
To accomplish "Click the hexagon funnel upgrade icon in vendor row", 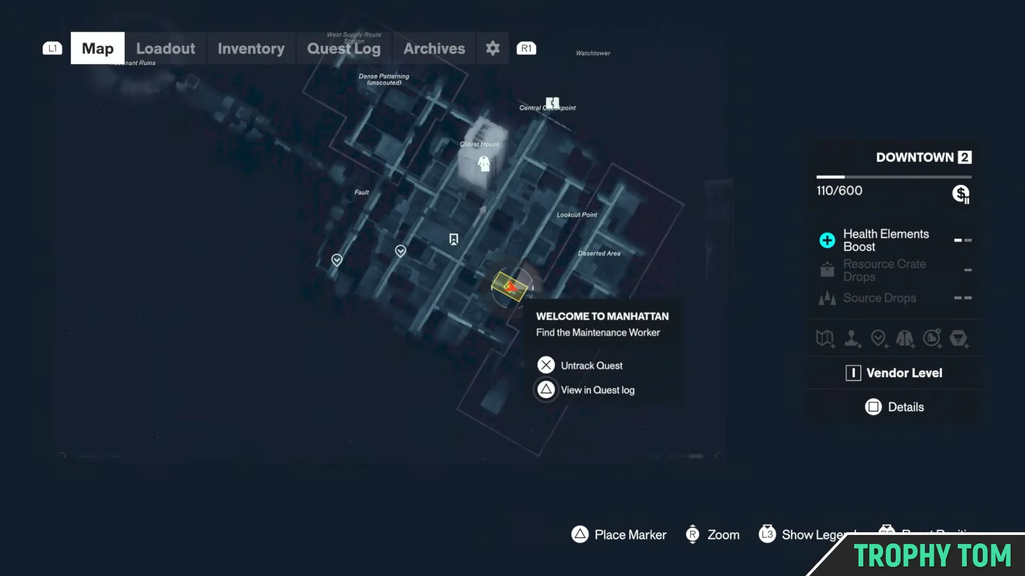I will point(959,338).
